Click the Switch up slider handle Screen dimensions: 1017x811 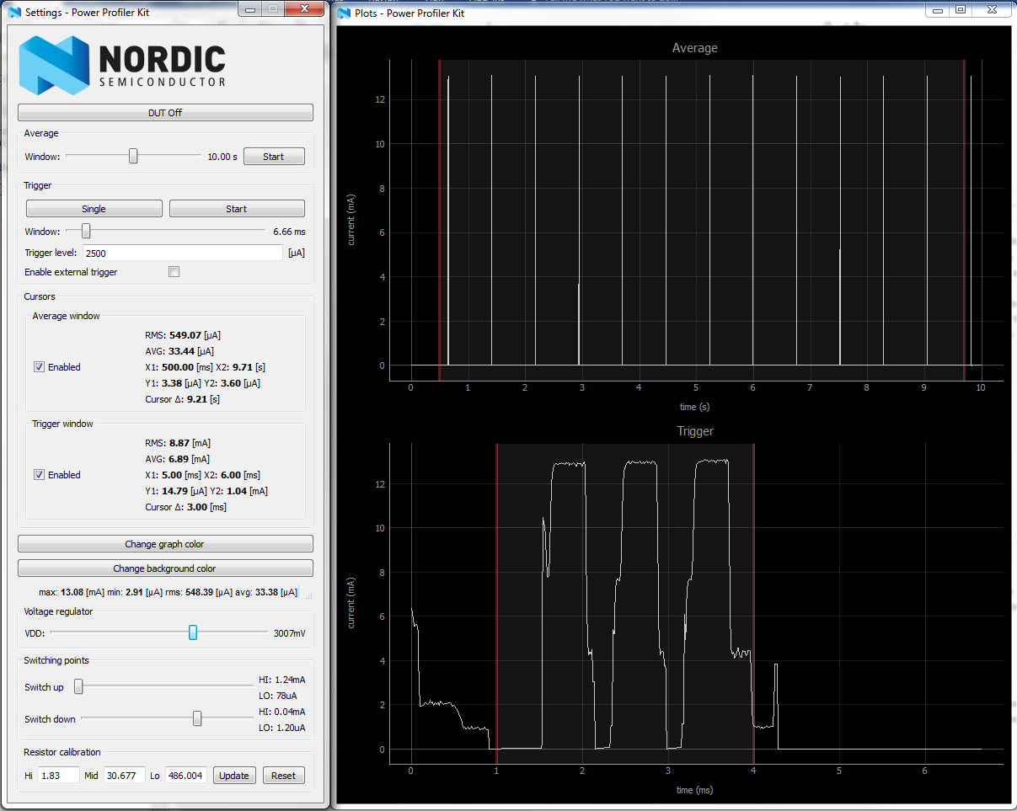(x=78, y=687)
